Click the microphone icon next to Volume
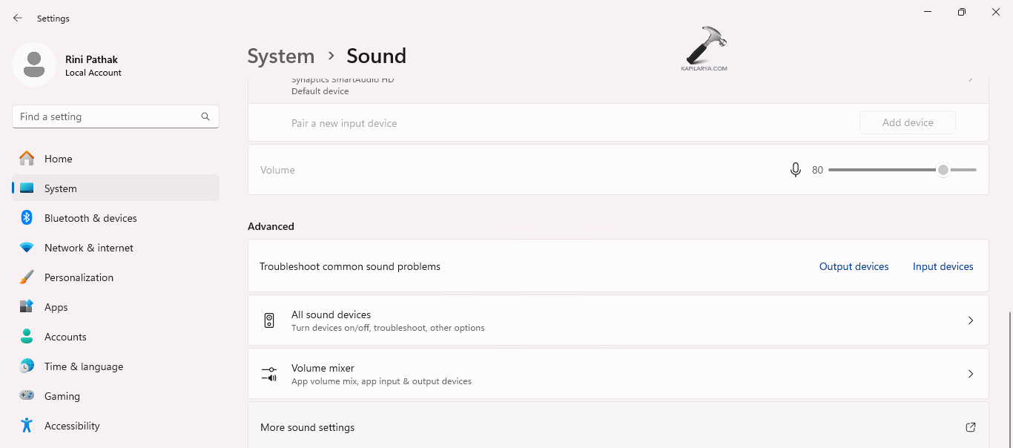This screenshot has height=448, width=1013. click(x=795, y=169)
